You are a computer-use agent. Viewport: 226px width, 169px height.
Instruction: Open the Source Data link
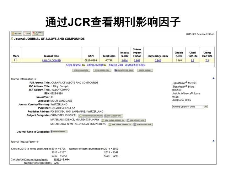[x=116, y=65]
